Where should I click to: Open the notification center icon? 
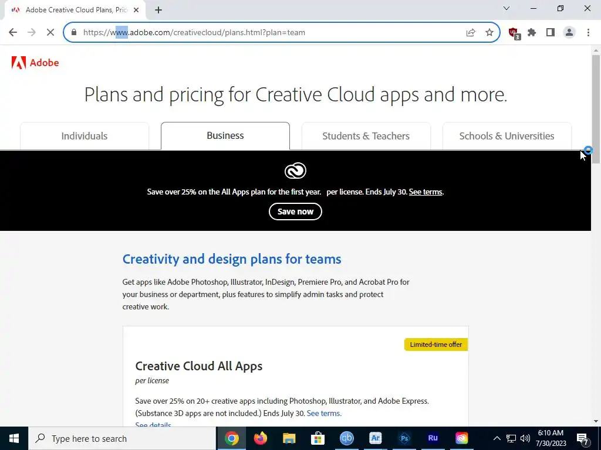tap(583, 439)
